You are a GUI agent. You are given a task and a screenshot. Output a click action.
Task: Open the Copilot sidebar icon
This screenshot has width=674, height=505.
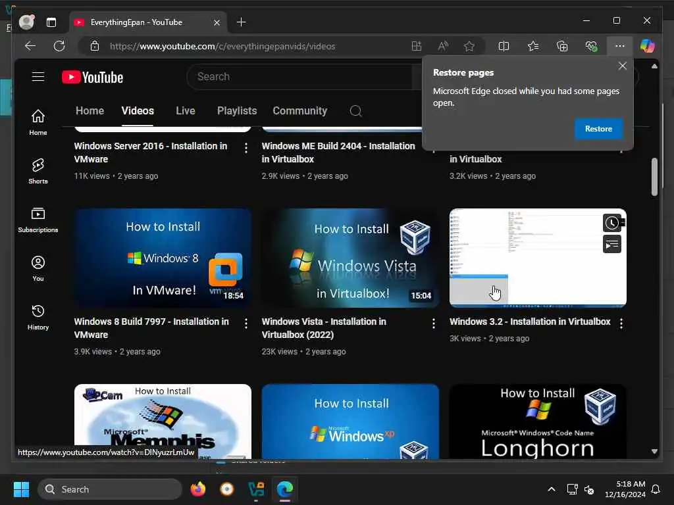pos(648,46)
